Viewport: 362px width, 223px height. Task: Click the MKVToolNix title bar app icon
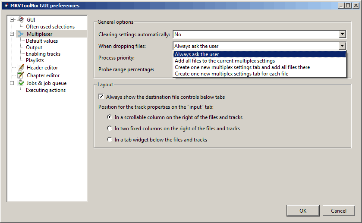[6, 6]
